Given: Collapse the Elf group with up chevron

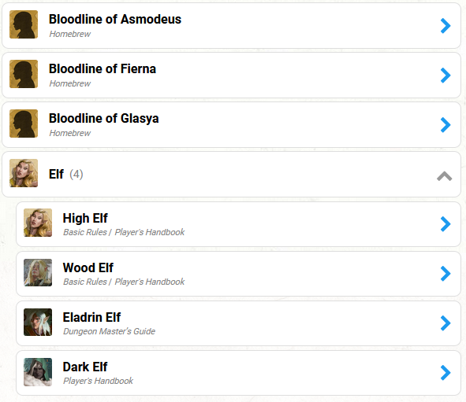Looking at the screenshot, I should [444, 175].
